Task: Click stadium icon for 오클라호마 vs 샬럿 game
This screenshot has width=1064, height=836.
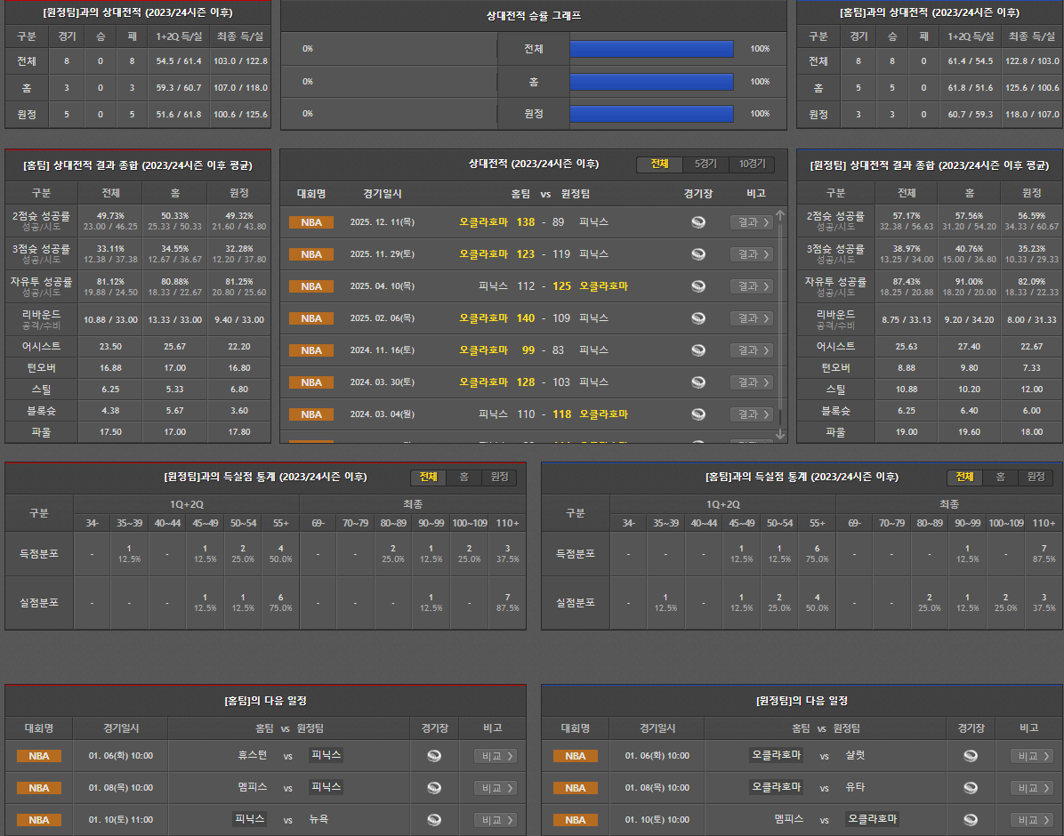Action: (971, 756)
